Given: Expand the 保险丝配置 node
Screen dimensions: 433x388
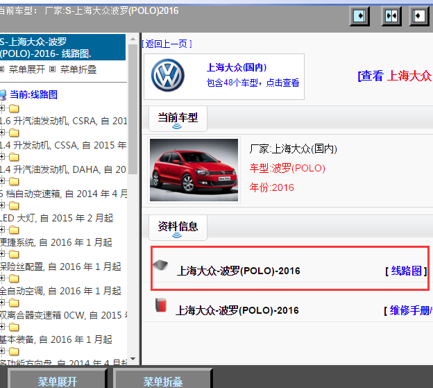Looking at the screenshot, I should (x=2, y=254).
